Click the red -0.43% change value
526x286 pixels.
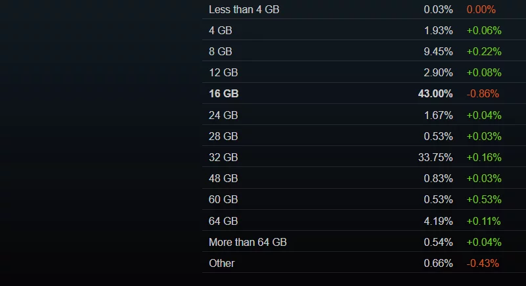482,263
